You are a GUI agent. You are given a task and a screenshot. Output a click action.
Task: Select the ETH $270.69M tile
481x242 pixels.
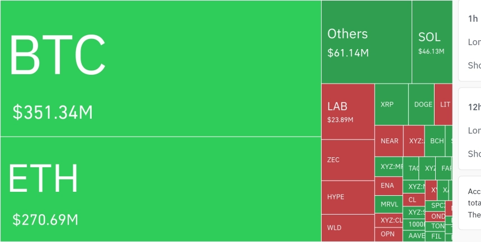[x=161, y=189]
